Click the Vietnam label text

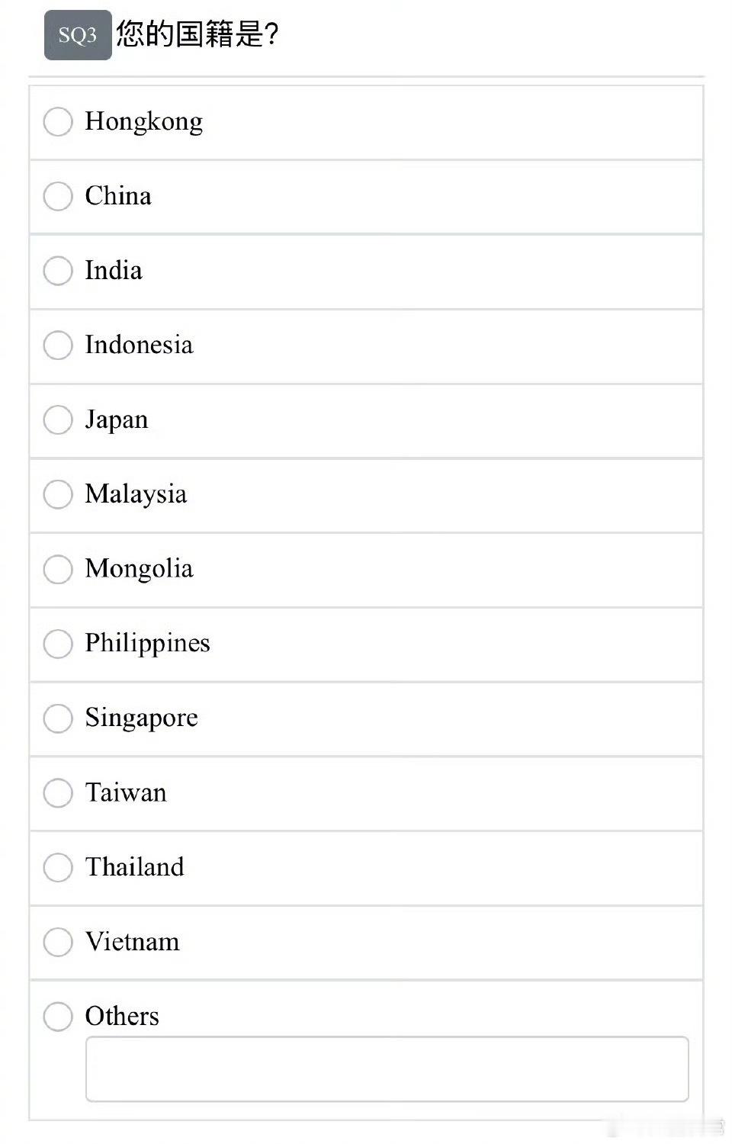(x=132, y=942)
